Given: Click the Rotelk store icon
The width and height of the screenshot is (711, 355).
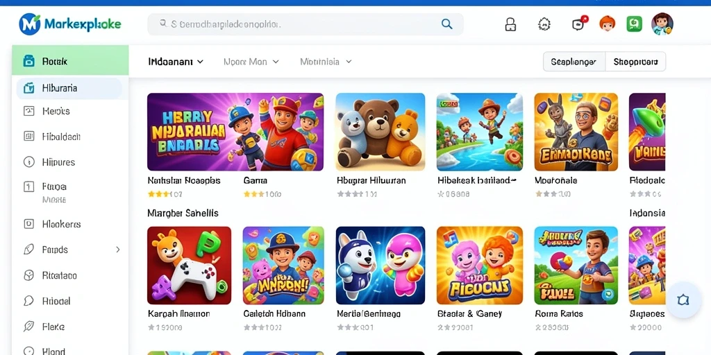Looking at the screenshot, I should [28, 61].
